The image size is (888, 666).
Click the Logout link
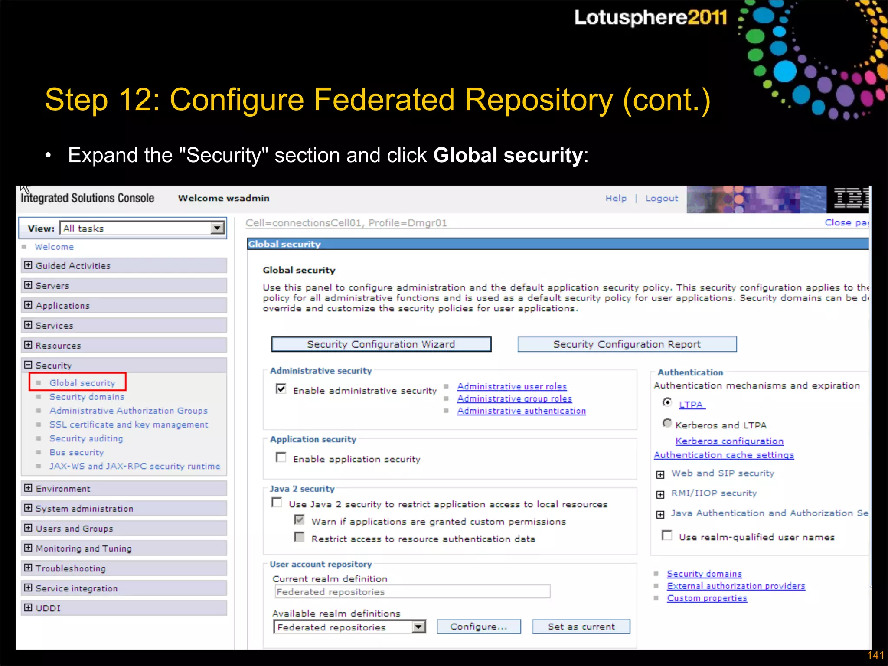tap(661, 198)
